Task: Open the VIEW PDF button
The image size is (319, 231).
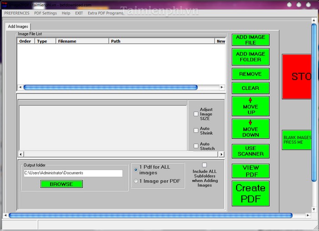Action: [x=250, y=171]
